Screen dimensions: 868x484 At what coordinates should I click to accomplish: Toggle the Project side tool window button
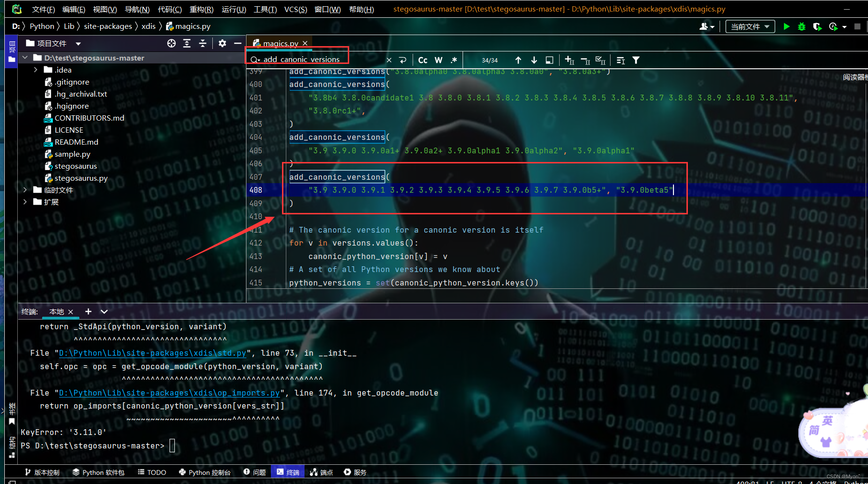(12, 52)
